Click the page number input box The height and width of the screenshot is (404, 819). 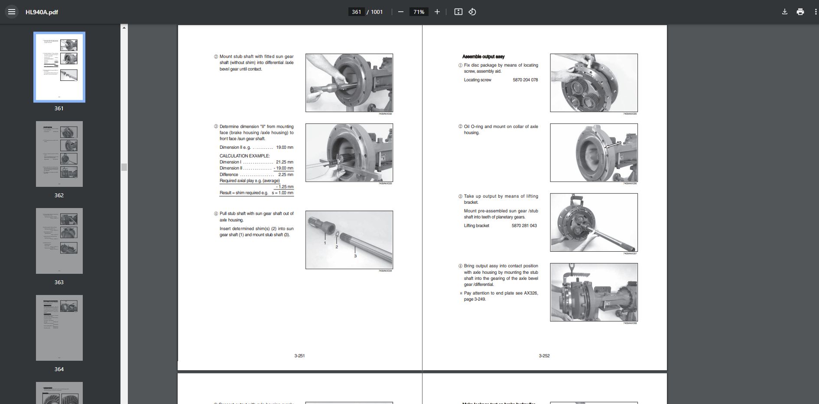coord(356,12)
